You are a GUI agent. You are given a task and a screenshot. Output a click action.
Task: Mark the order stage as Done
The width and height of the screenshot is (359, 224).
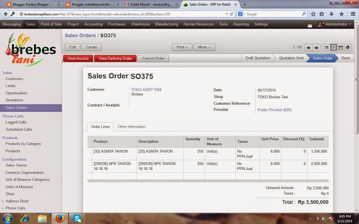coord(346,58)
